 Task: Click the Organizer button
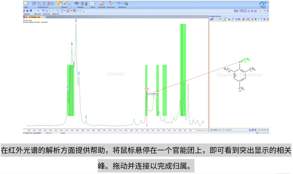pos(27,14)
